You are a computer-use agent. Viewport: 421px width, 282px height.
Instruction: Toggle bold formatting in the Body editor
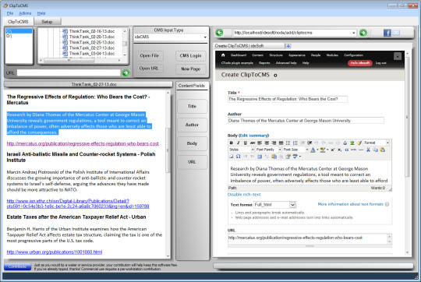point(232,143)
